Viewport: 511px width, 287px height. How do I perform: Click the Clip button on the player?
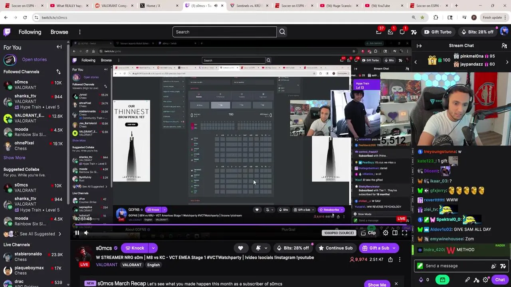pos(368,233)
